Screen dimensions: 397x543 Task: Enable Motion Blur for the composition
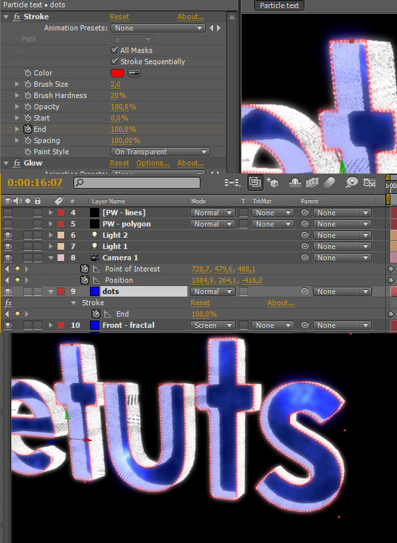pyautogui.click(x=330, y=183)
